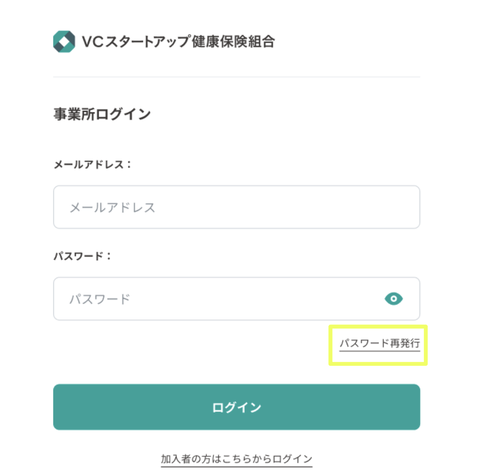480x476 pixels.
Task: Toggle password visibility with the eye icon
Action: [394, 299]
